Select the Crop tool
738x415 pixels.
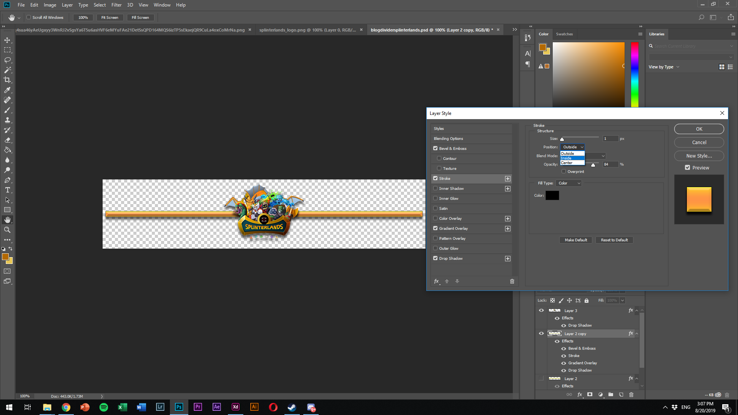[7, 80]
